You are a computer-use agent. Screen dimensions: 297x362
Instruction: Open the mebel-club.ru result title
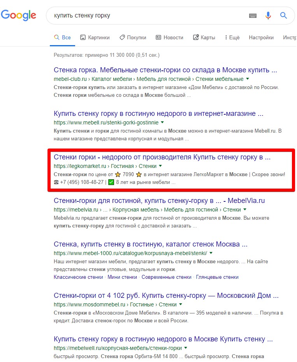tap(165, 70)
